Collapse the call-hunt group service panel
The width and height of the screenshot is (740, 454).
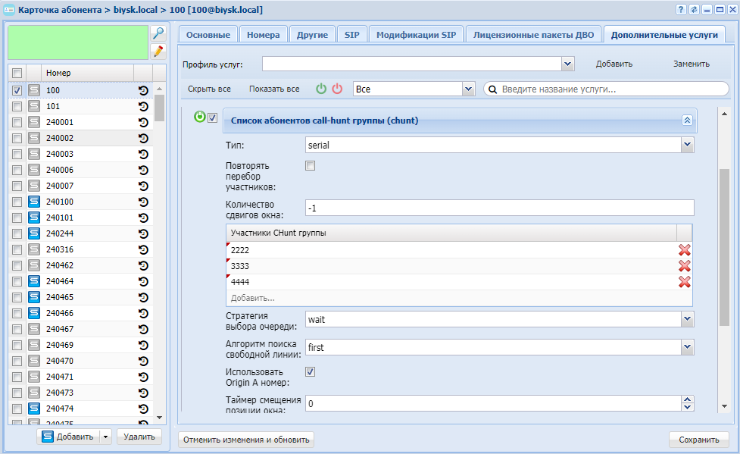[x=687, y=121]
